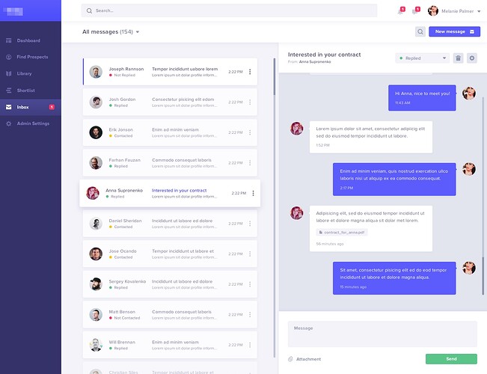Expand the Melanie Palmer account dropdown arrow
Viewport: 487px width, 374px height.
tap(479, 11)
